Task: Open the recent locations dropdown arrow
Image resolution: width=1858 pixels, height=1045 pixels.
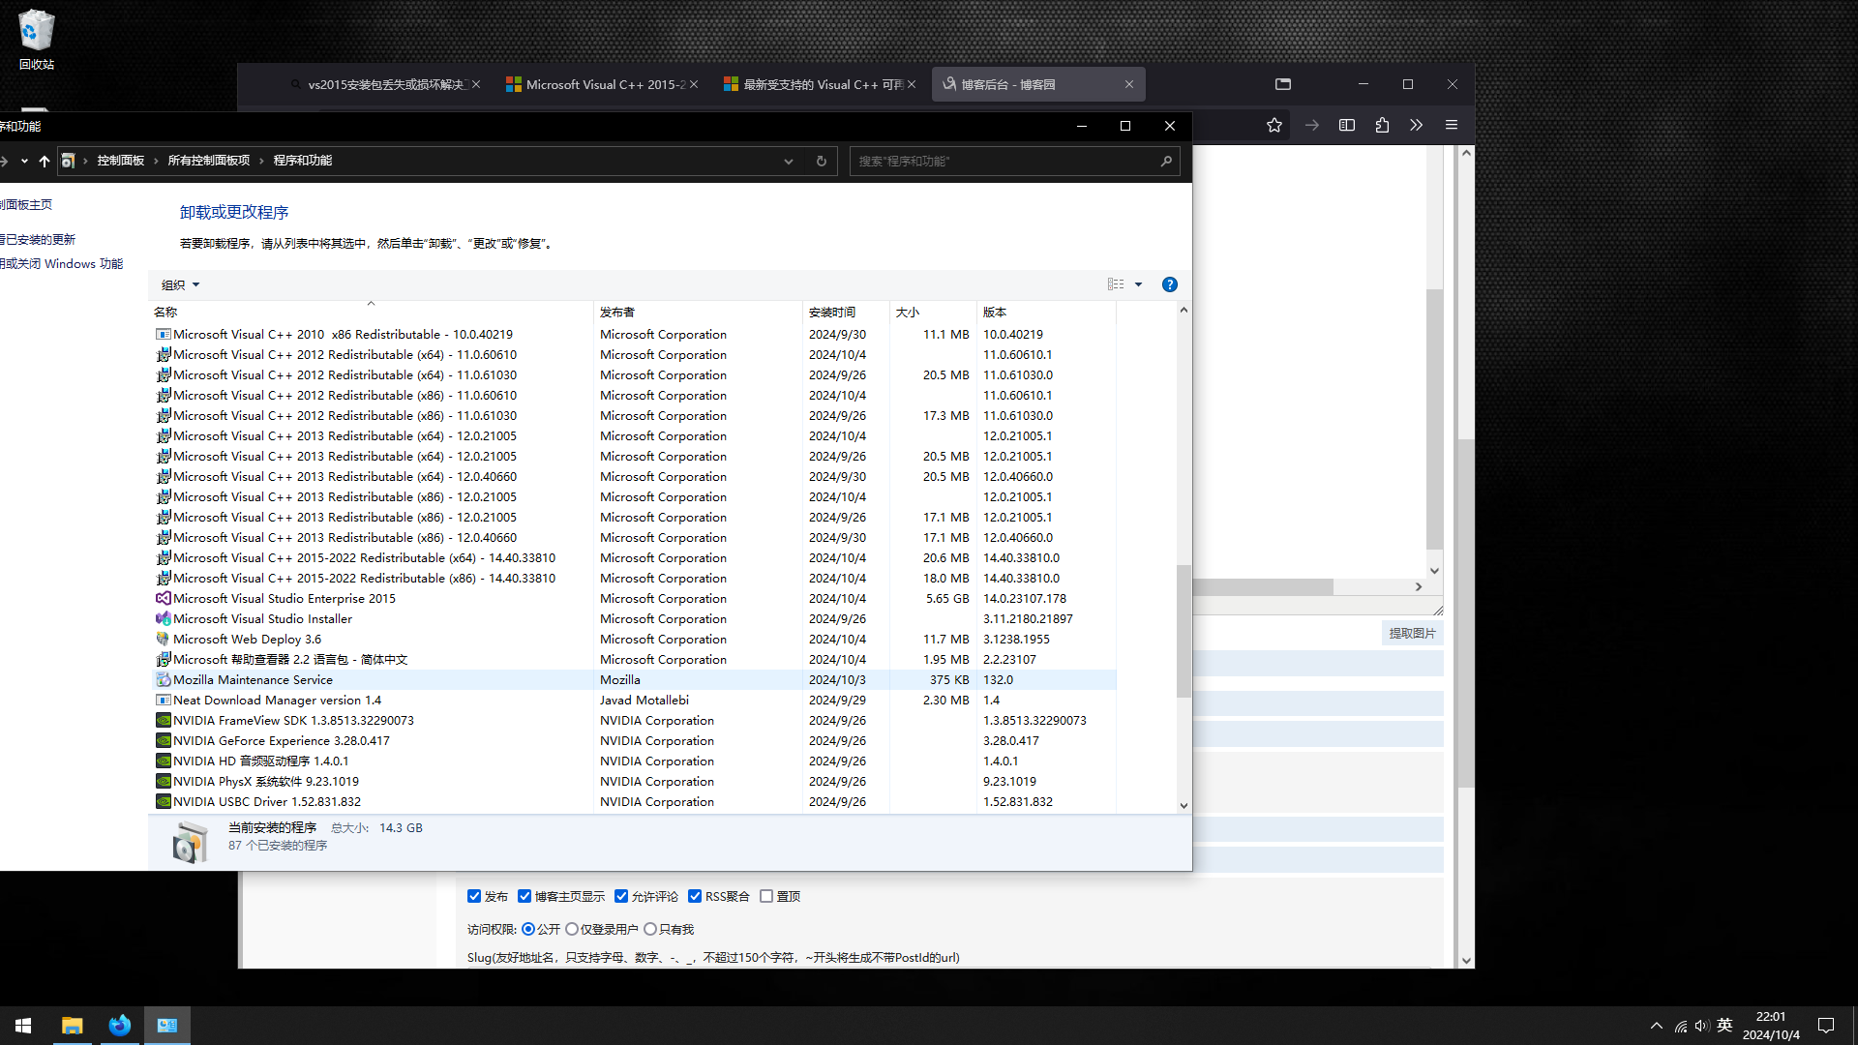Action: 24,161
